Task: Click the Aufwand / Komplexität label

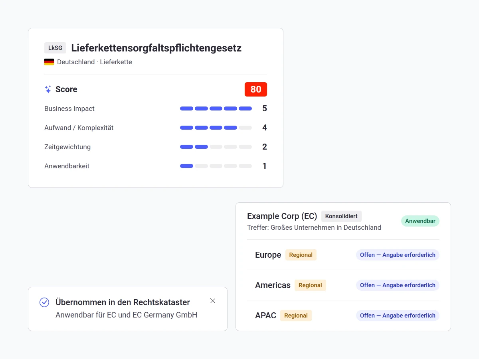Action: [x=79, y=128]
